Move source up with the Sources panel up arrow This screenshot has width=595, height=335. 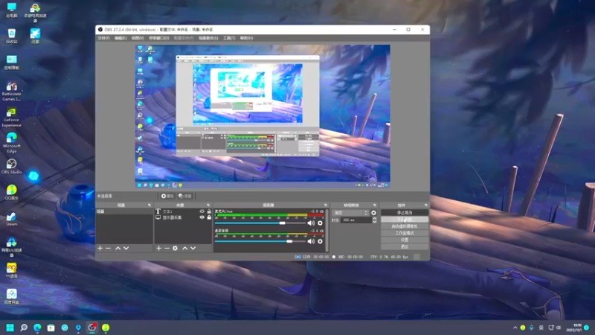(x=184, y=248)
